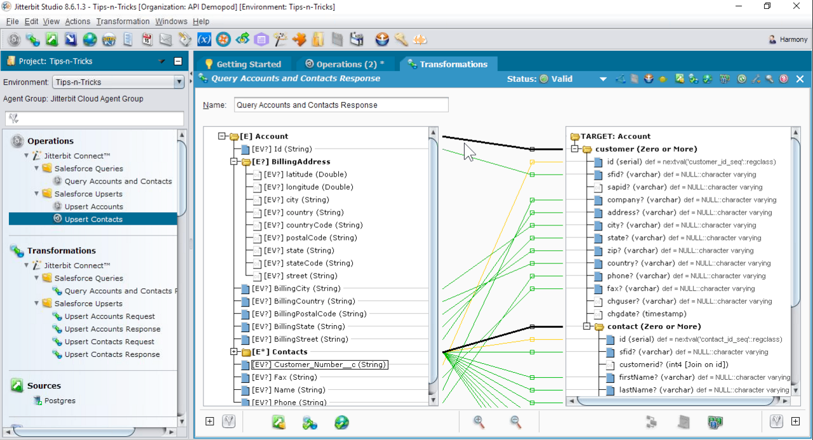Viewport: 813px width, 440px height.
Task: Open the dropdown arrow next to Valid status
Action: pyautogui.click(x=603, y=79)
